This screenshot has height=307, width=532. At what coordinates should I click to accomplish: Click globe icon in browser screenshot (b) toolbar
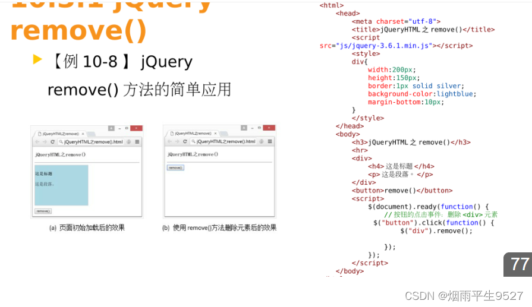tap(262, 141)
